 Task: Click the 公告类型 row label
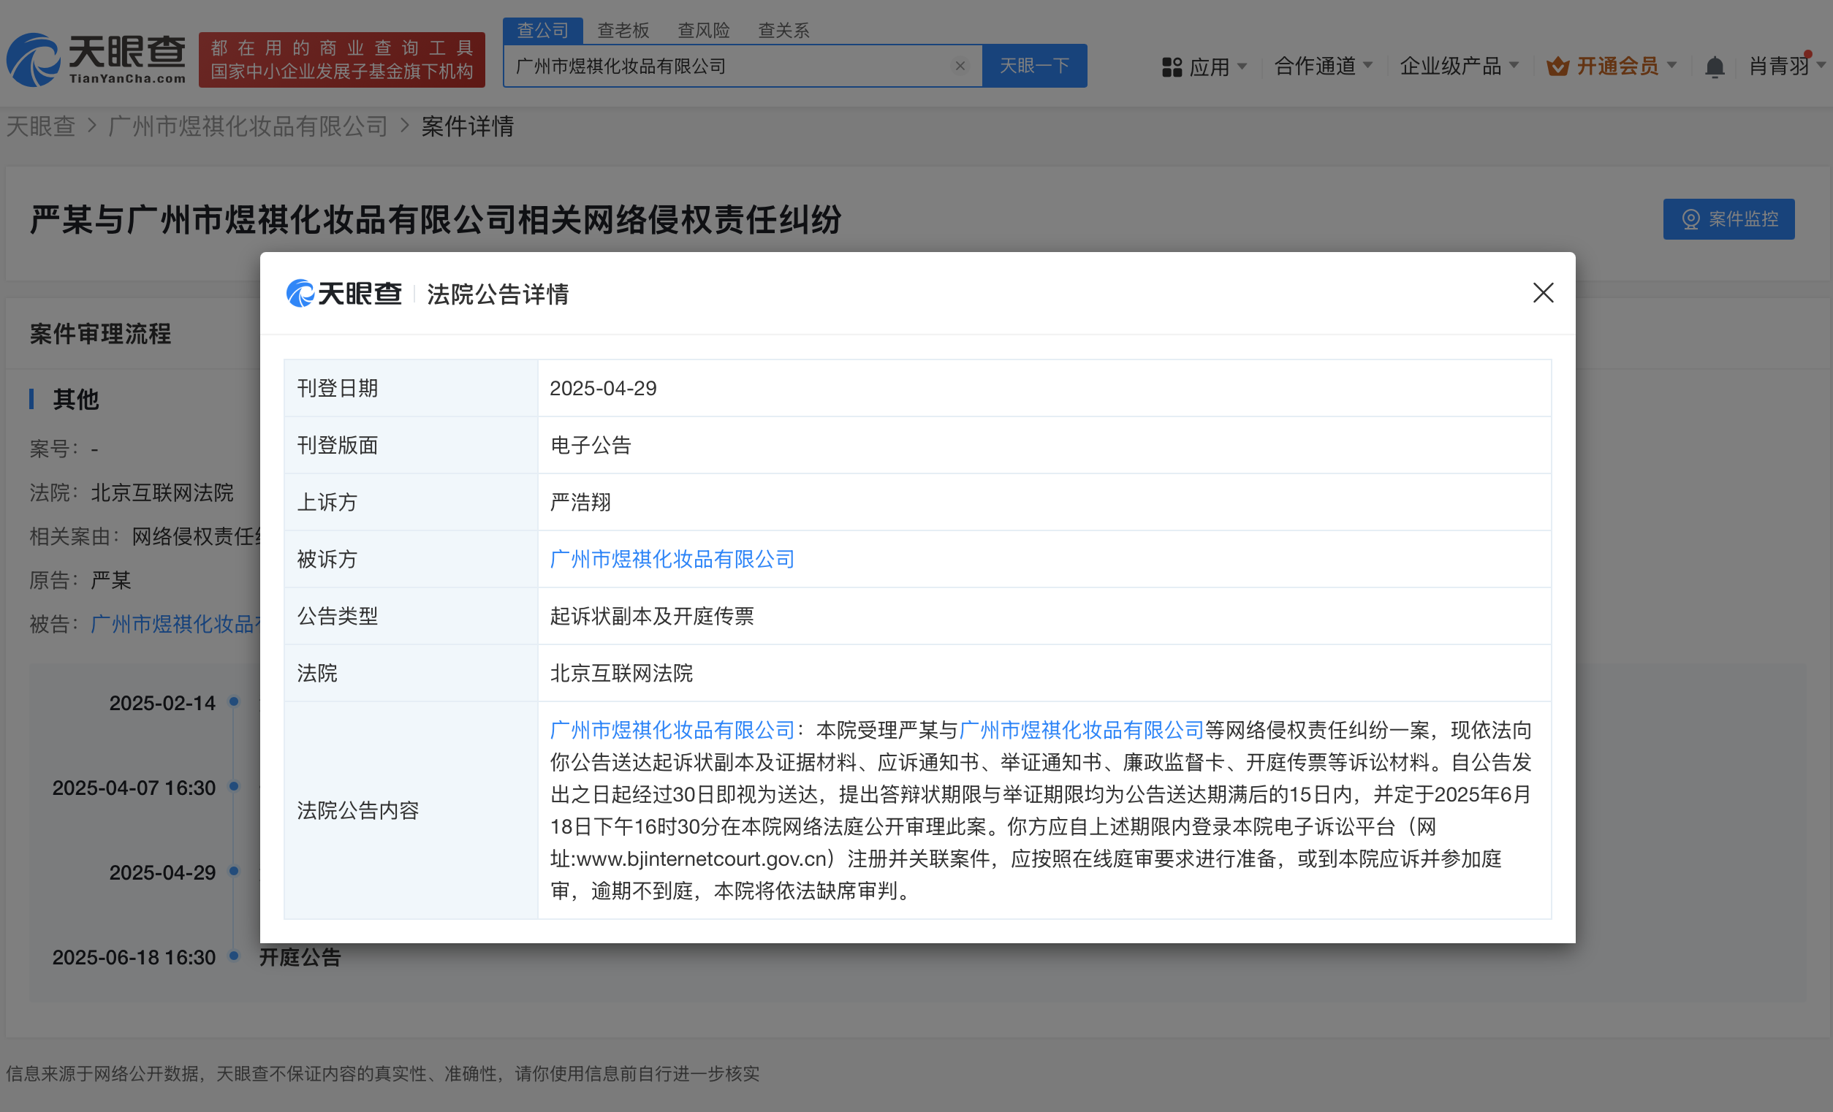337,616
